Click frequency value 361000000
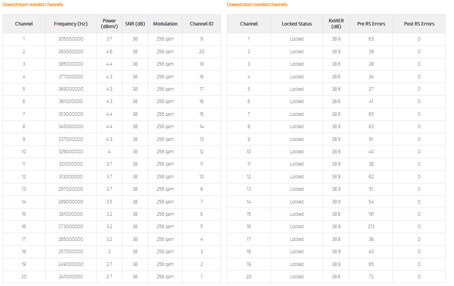The height and width of the screenshot is (286, 454). [x=71, y=102]
